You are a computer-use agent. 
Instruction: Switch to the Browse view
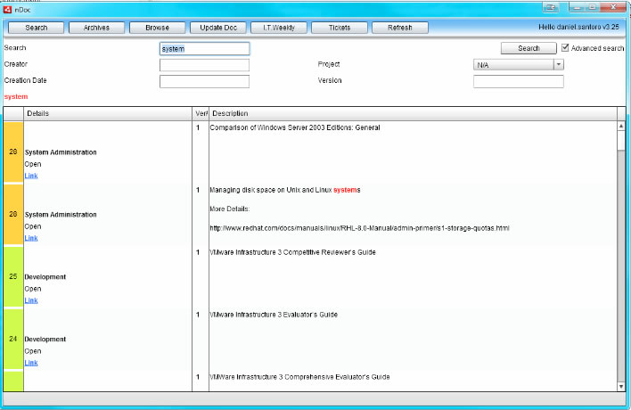[157, 28]
